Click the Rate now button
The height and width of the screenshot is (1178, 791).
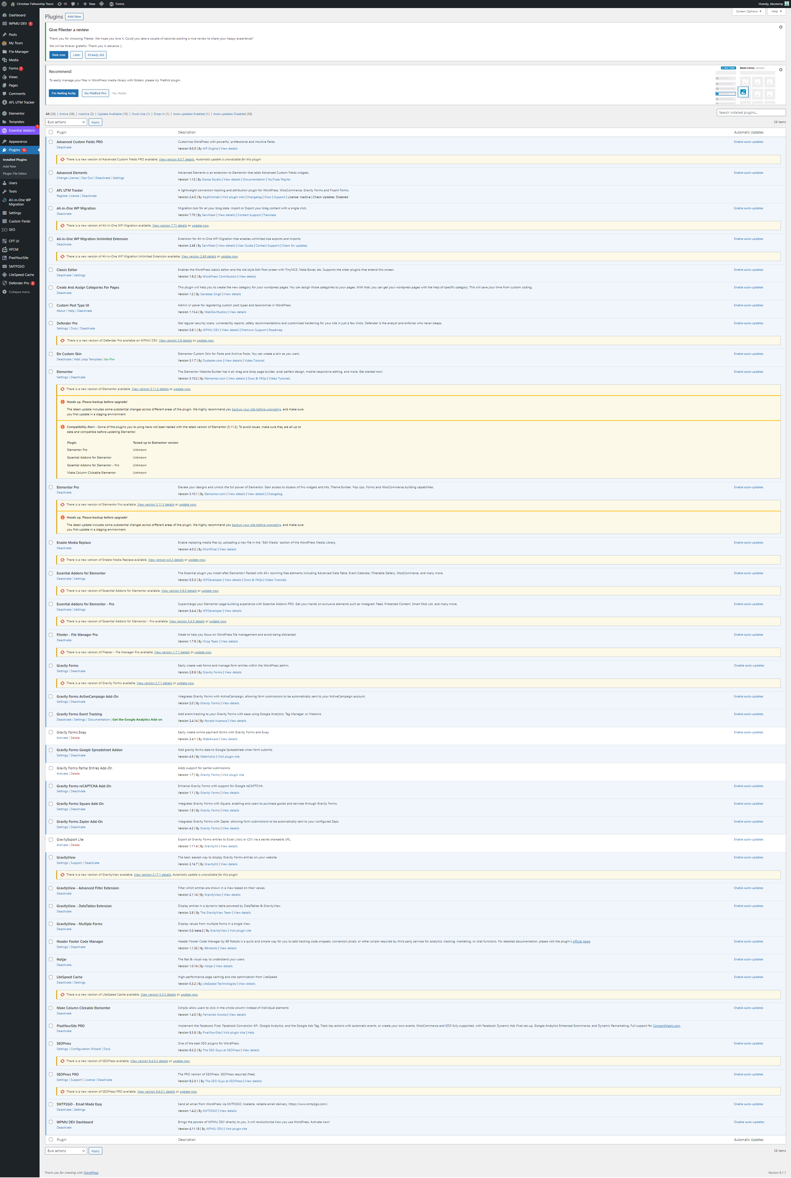[58, 55]
